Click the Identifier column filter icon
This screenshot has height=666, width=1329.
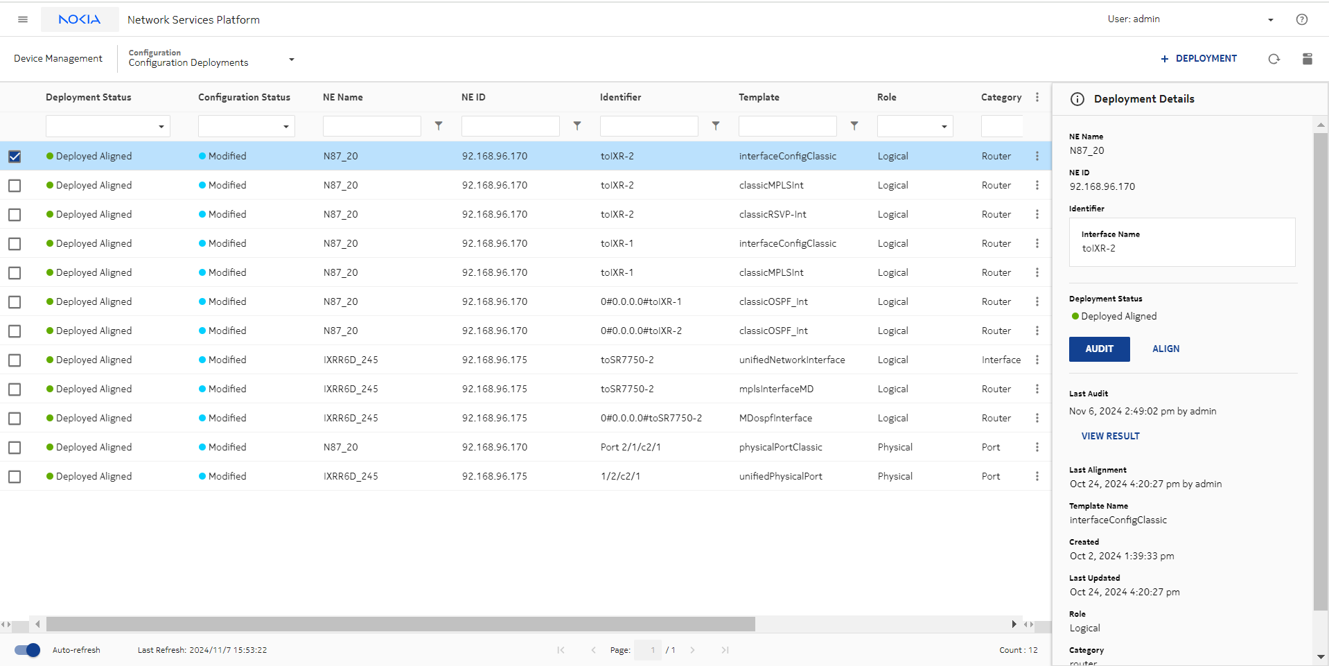[716, 126]
